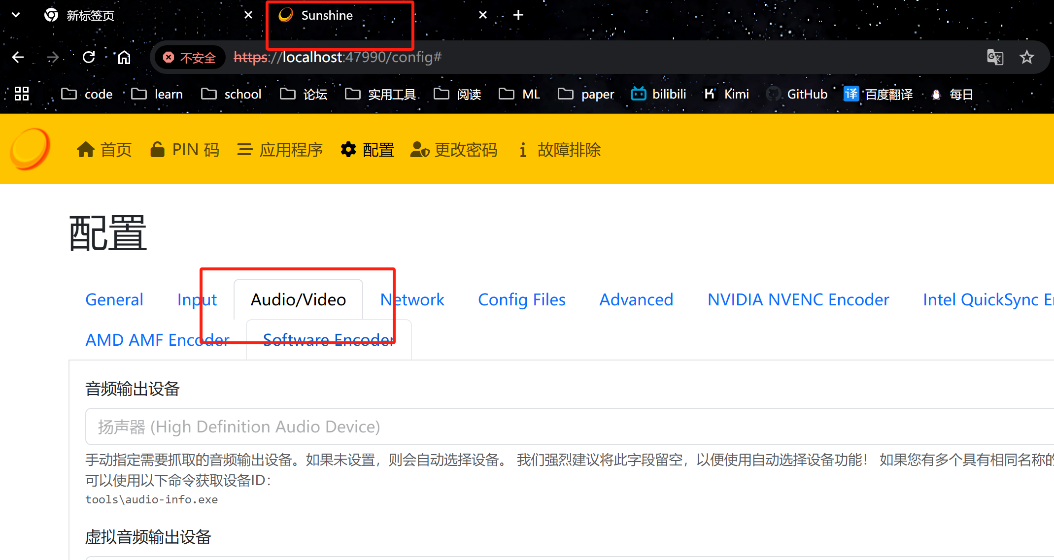The height and width of the screenshot is (560, 1054).
Task: Go to the 应用程序 applications page
Action: pos(280,150)
